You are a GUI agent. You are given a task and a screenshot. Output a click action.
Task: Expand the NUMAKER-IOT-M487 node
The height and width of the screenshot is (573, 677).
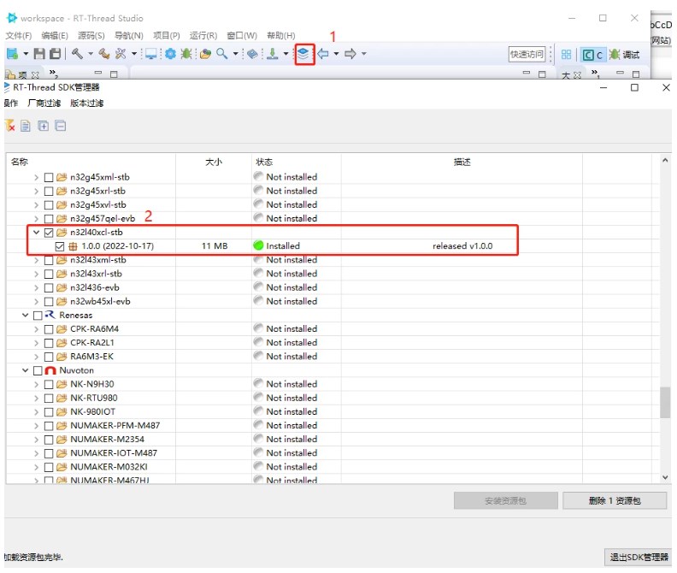point(36,453)
